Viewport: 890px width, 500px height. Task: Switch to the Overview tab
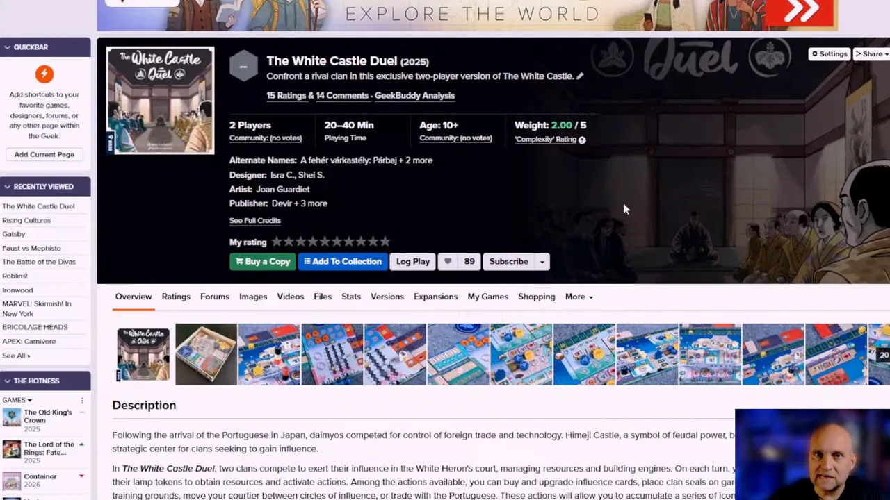[x=133, y=297]
